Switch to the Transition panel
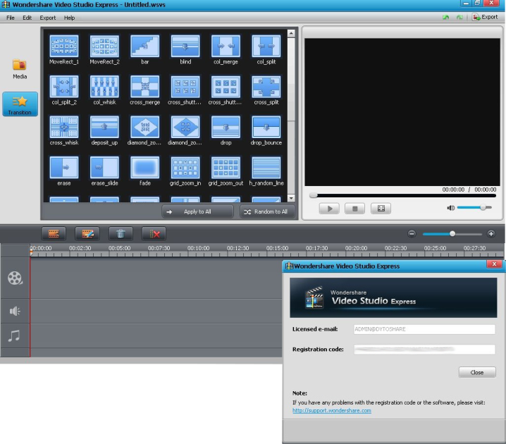This screenshot has width=506, height=444. [x=20, y=104]
